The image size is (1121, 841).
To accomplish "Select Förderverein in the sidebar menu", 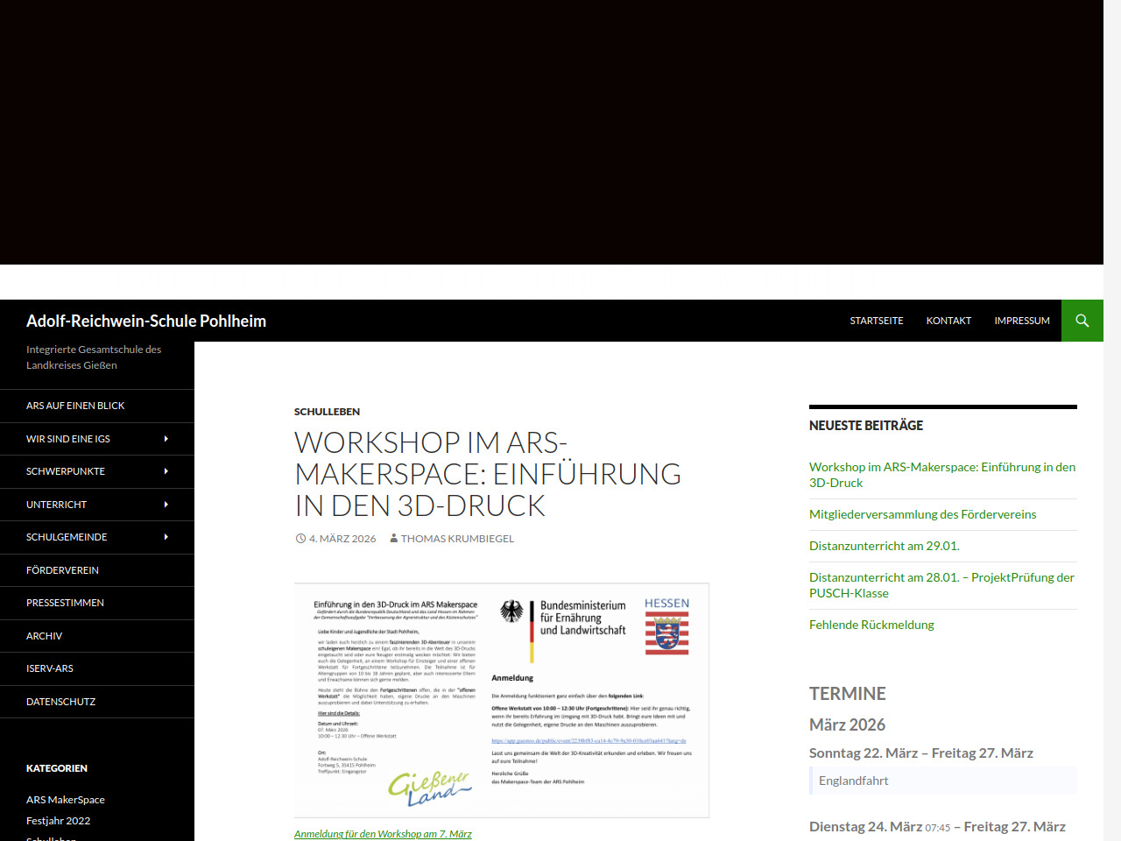I will point(62,570).
